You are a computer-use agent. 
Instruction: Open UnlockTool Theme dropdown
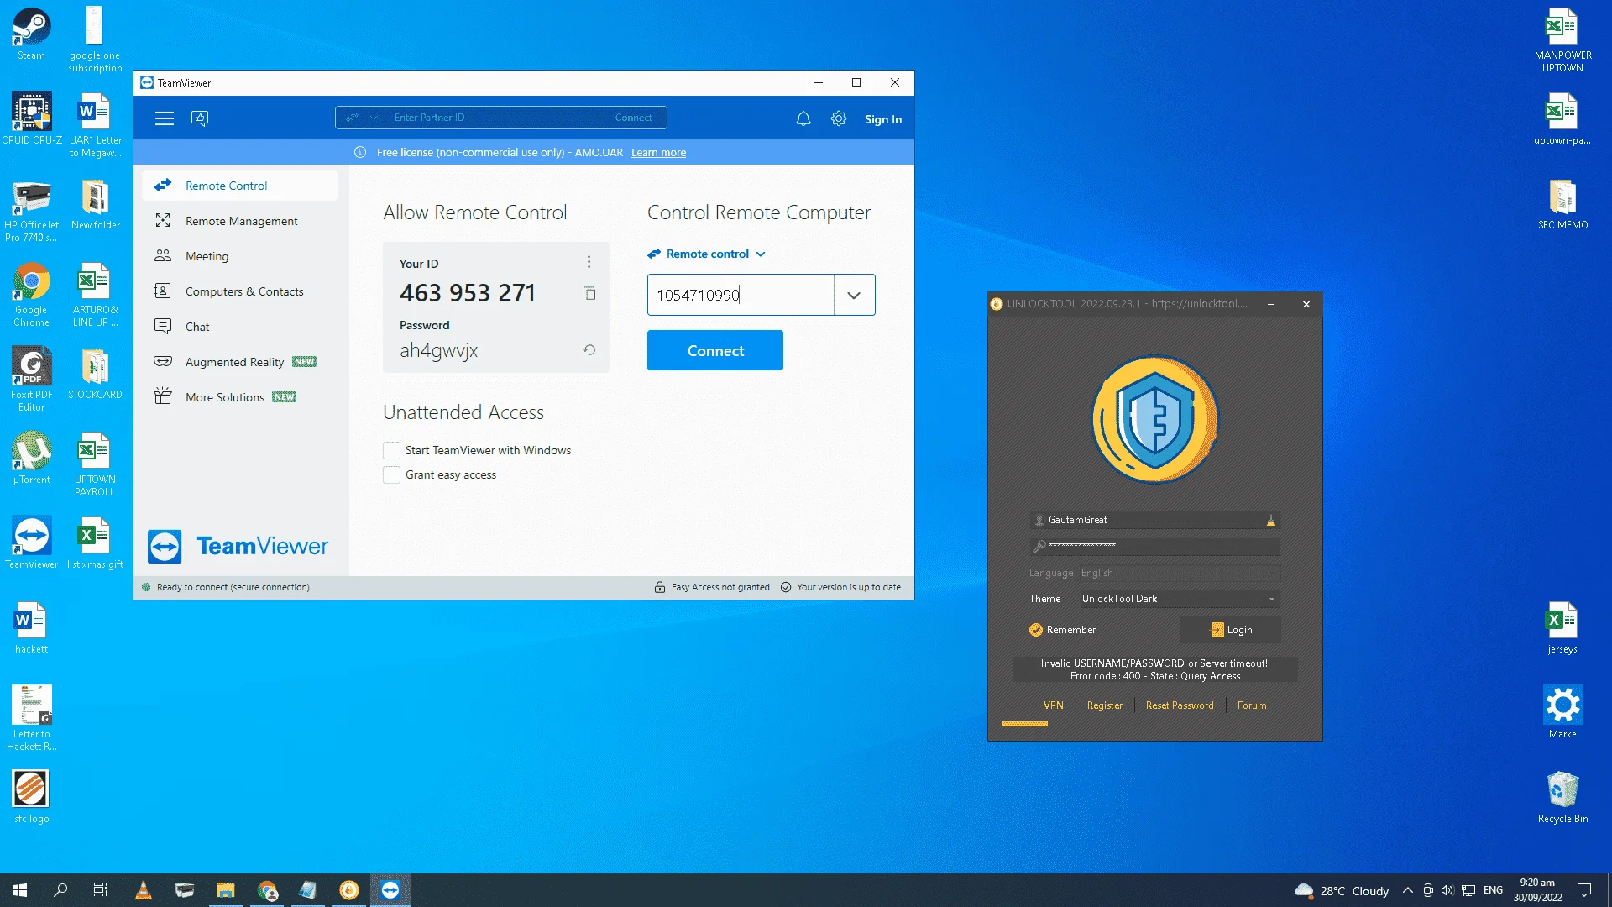1179,599
